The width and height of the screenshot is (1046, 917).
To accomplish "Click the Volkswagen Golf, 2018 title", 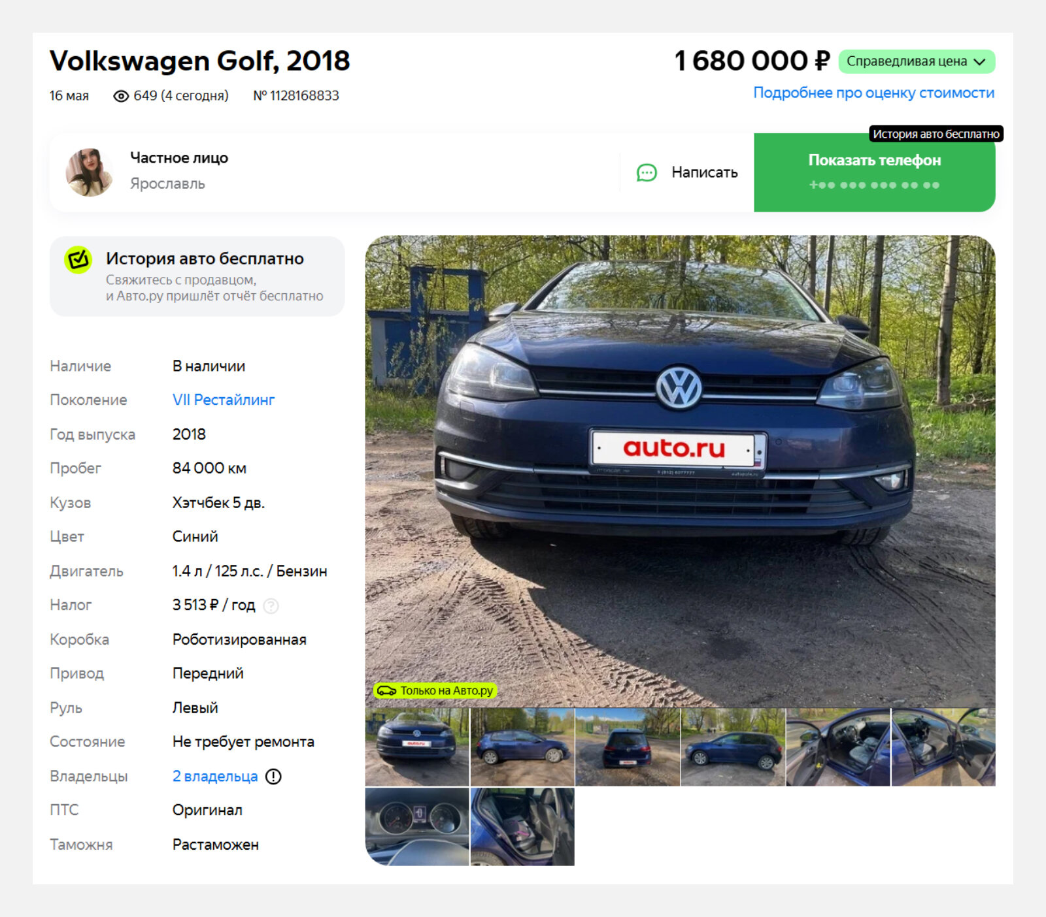I will (200, 61).
